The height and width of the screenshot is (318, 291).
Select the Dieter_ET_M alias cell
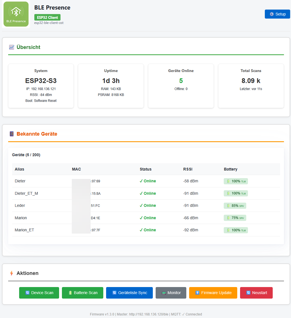(26, 193)
